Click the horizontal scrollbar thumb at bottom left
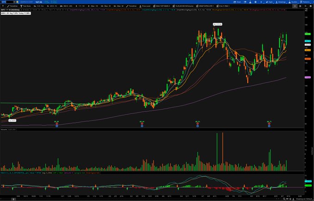This screenshot has width=314, height=201. pyautogui.click(x=13, y=199)
